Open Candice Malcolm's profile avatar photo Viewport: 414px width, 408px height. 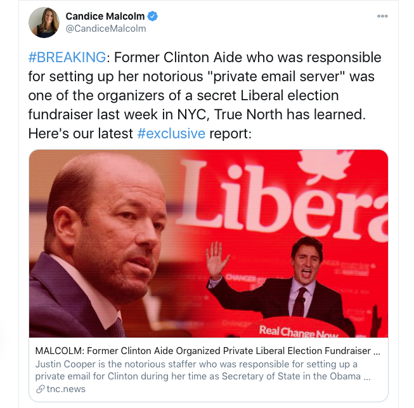pyautogui.click(x=44, y=22)
